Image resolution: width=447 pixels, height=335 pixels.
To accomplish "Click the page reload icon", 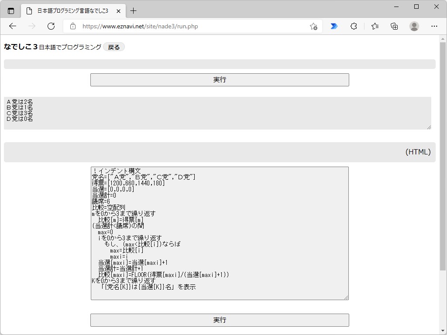I will (x=51, y=26).
